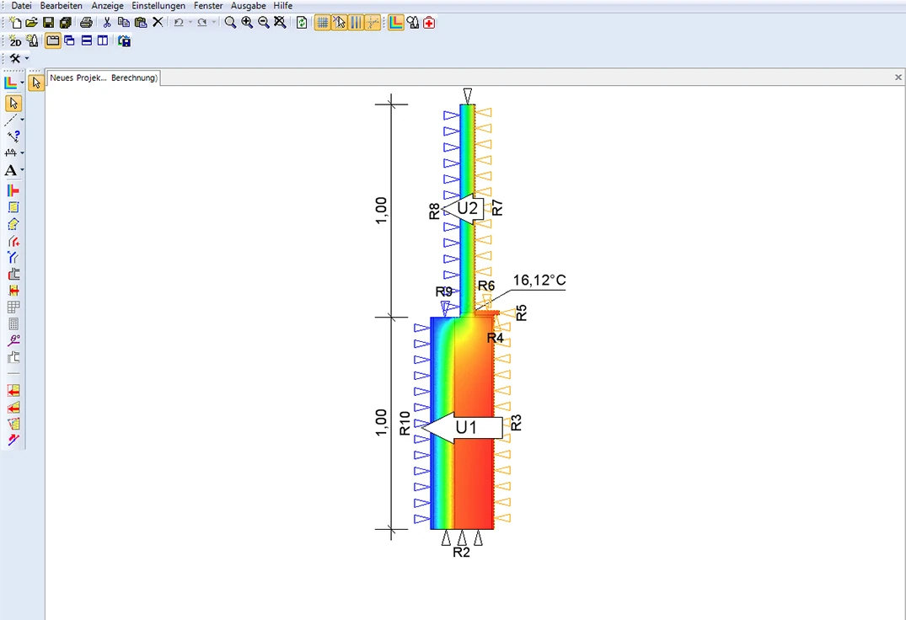Expand the dimension tool dropdown arrow
Viewport: 906px width, 620px height.
[x=22, y=153]
